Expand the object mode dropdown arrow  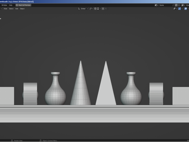1,9
